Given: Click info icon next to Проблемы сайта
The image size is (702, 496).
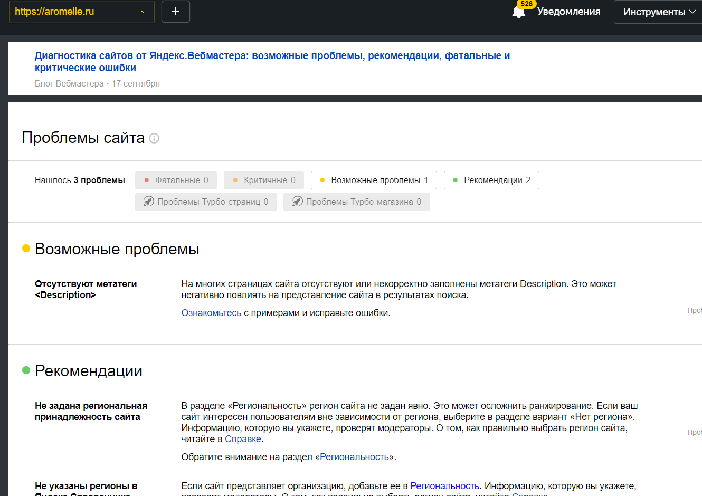Looking at the screenshot, I should (x=154, y=138).
